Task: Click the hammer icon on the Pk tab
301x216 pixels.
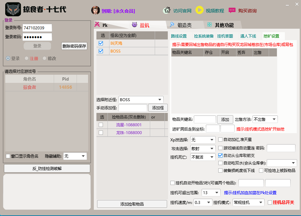Action: tap(97, 24)
